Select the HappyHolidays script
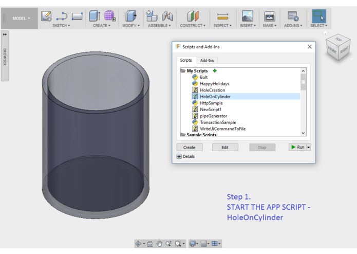357x254 pixels. [x=215, y=84]
